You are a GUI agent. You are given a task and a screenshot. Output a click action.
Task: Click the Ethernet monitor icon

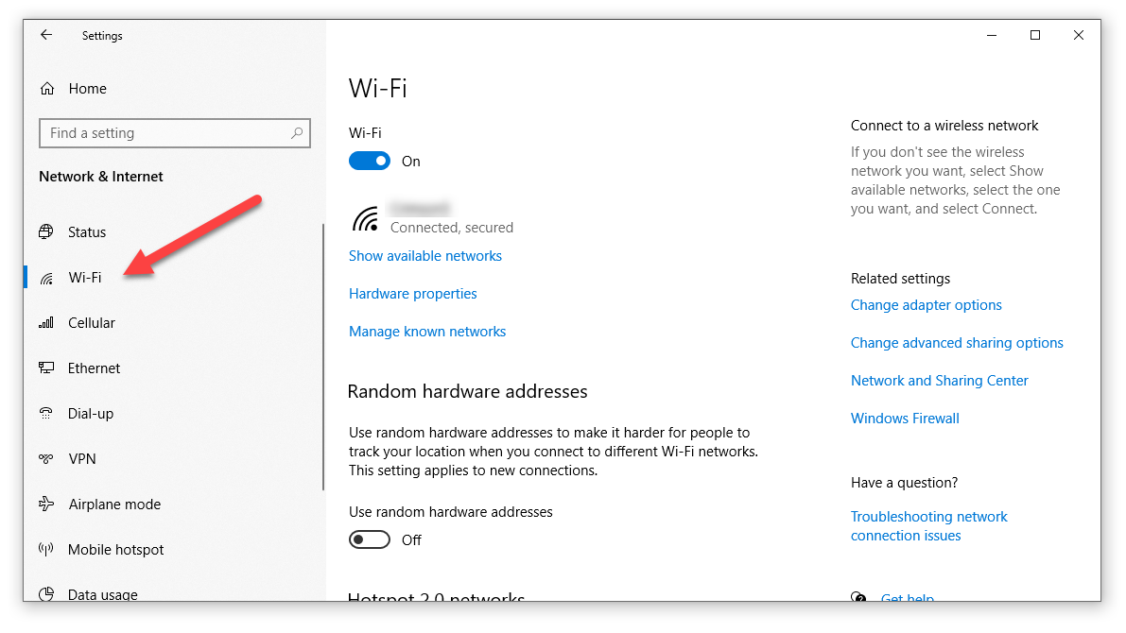click(46, 368)
